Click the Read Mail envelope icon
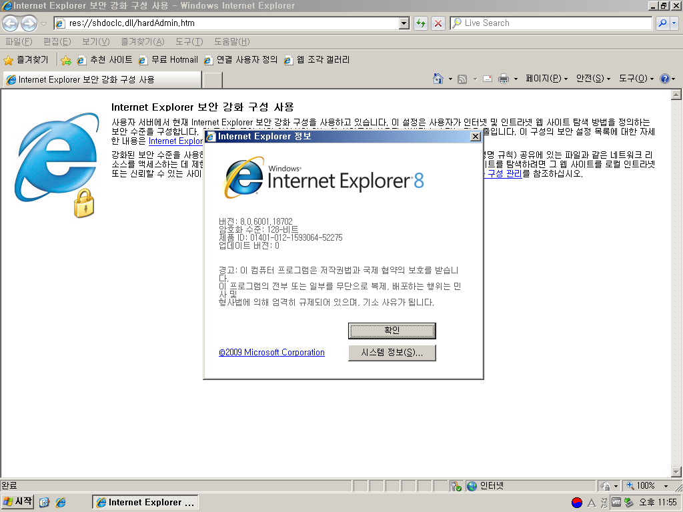683x512 pixels. coord(488,79)
